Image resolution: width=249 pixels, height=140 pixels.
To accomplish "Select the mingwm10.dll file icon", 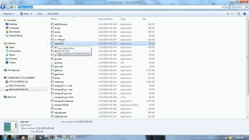I will (x=52, y=105).
